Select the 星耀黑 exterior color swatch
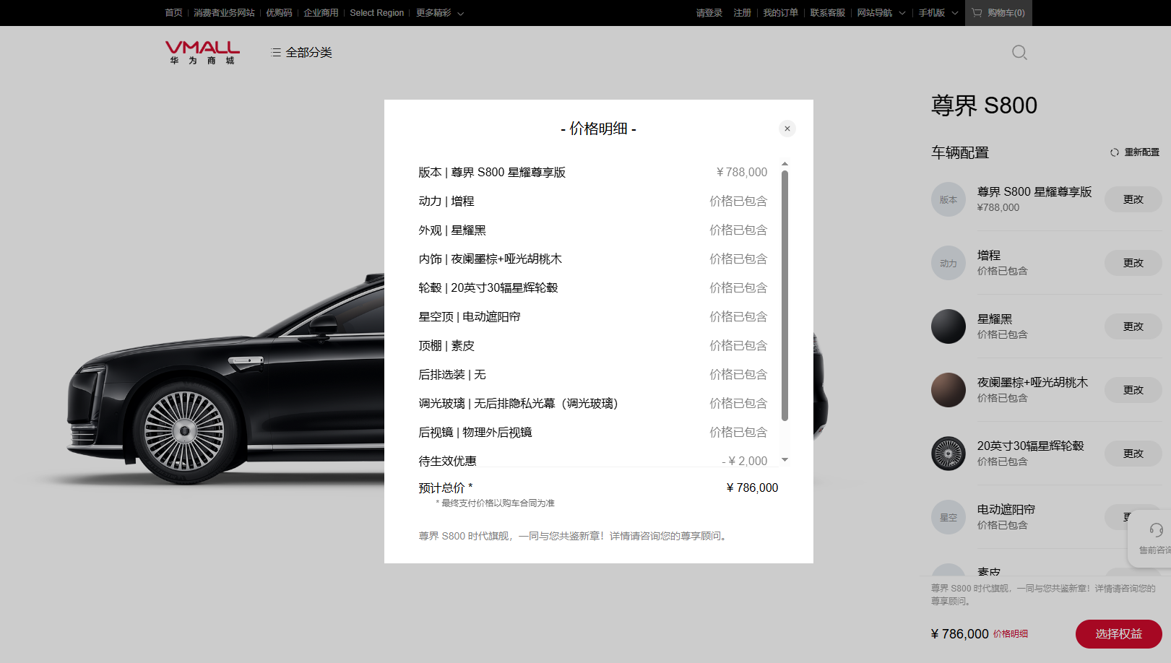This screenshot has height=663, width=1171. 948,326
